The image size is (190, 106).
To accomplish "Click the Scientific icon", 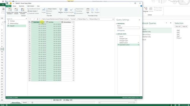I will tap(71, 10).
